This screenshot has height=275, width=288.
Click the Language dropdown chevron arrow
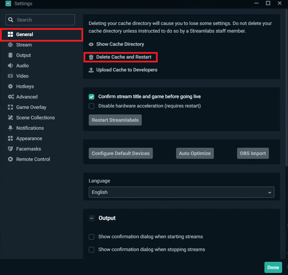270,192
